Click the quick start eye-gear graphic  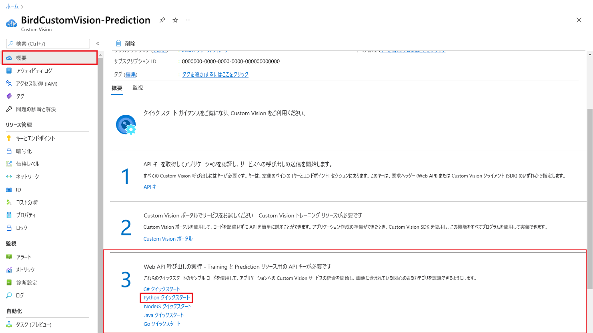(126, 125)
